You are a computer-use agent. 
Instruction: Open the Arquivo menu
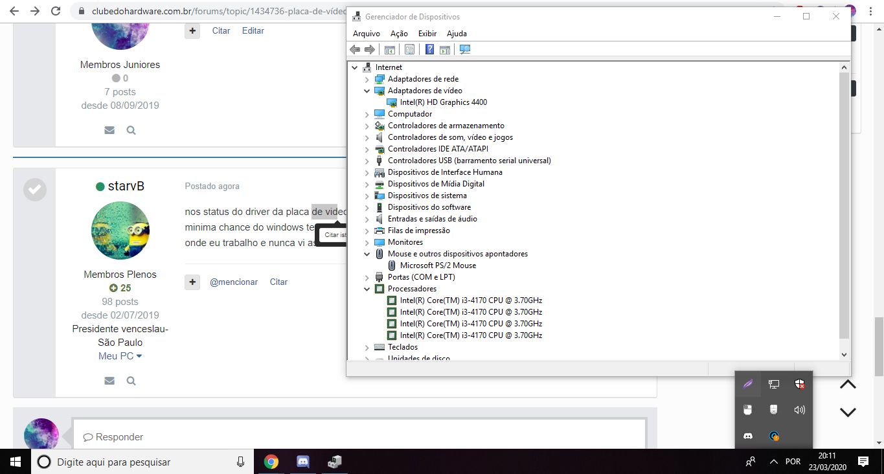click(x=367, y=34)
